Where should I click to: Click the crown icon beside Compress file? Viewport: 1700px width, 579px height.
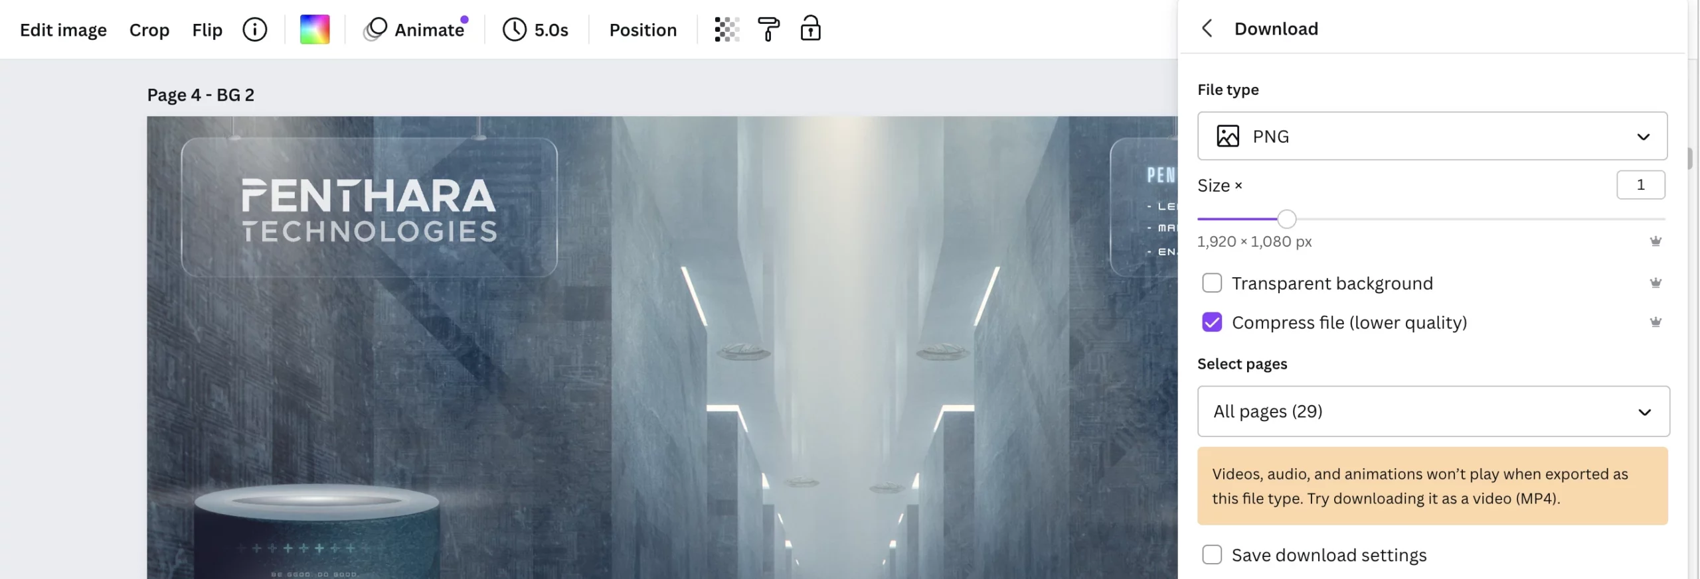1656,322
